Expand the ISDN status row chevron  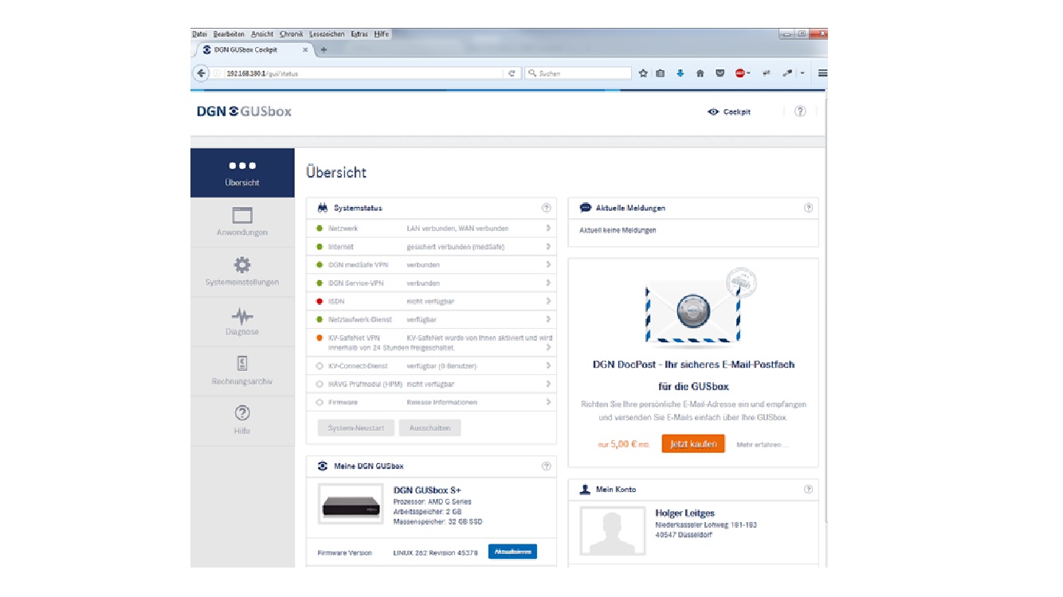click(x=548, y=301)
